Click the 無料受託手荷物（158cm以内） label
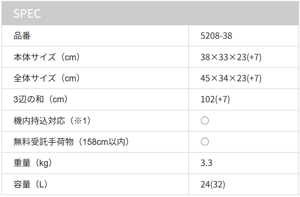The image size is (300, 197). (x=72, y=142)
